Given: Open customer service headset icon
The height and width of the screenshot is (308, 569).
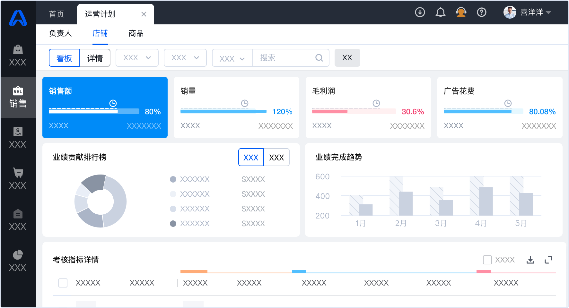Looking at the screenshot, I should 461,13.
